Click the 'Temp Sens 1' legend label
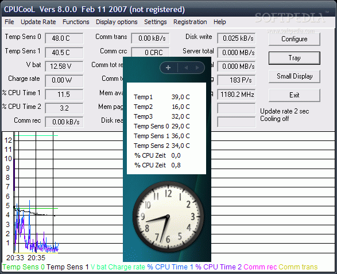 [68, 267]
